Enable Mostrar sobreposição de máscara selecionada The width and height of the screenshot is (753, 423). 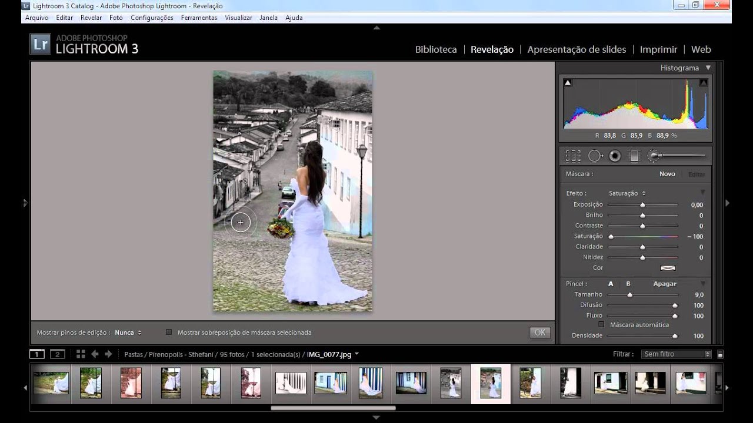[169, 333]
